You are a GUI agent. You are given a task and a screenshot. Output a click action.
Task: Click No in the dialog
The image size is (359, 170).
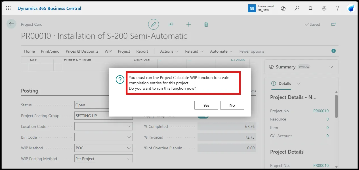[x=232, y=105]
